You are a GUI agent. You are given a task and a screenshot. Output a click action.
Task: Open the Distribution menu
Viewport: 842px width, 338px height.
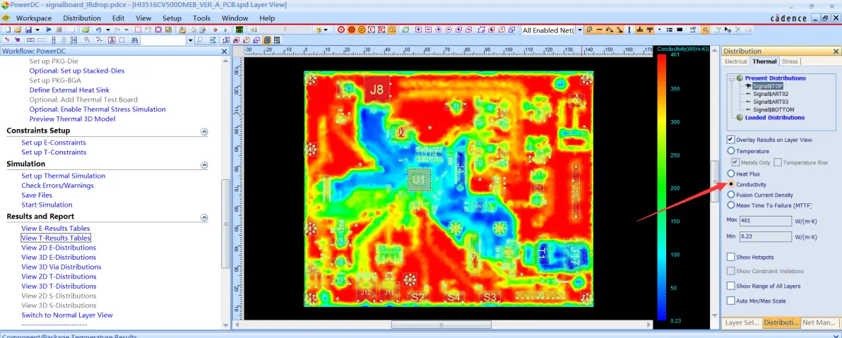pyautogui.click(x=82, y=18)
